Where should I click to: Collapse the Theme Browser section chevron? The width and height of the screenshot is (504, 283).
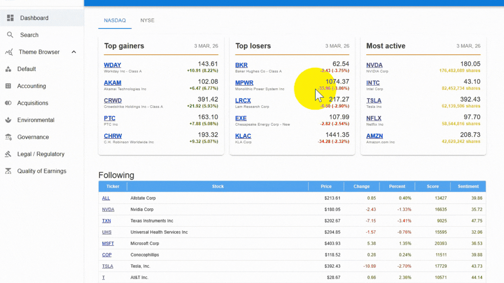73,52
